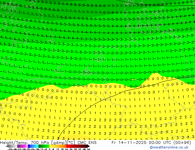The height and width of the screenshot is (150, 195).
Task: Click the right arrow end of the color scale
Action: click(89, 146)
